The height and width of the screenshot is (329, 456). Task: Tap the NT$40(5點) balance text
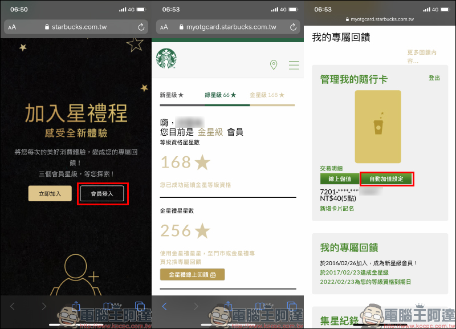(338, 198)
